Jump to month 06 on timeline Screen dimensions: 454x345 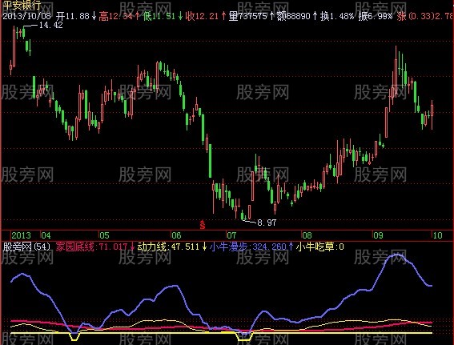pyautogui.click(x=176, y=235)
